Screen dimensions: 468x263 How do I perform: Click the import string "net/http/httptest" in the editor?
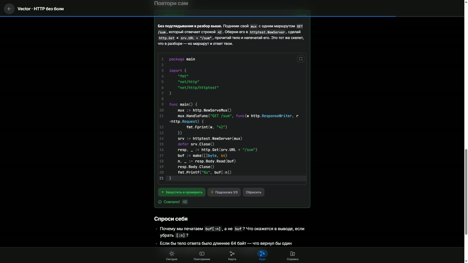pyautogui.click(x=198, y=87)
